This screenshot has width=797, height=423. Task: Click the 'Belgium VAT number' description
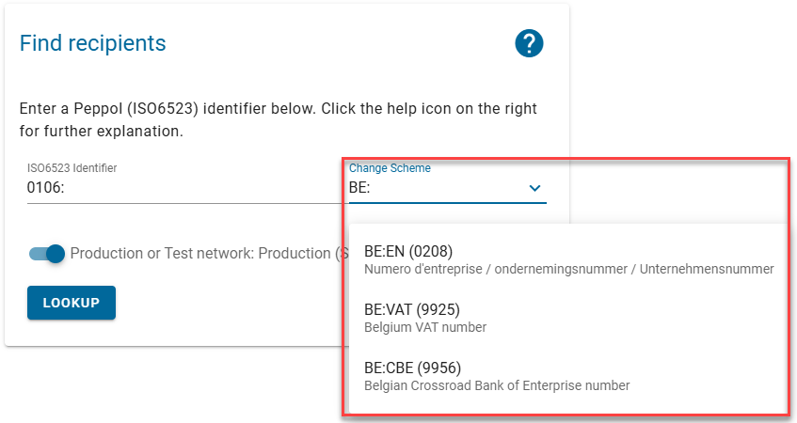424,327
